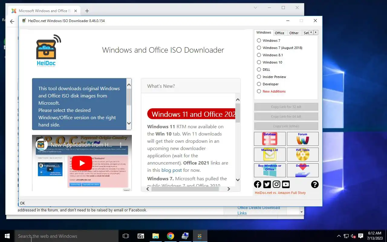
Task: Open HeiDoc Instagram page icon
Action: click(276, 184)
